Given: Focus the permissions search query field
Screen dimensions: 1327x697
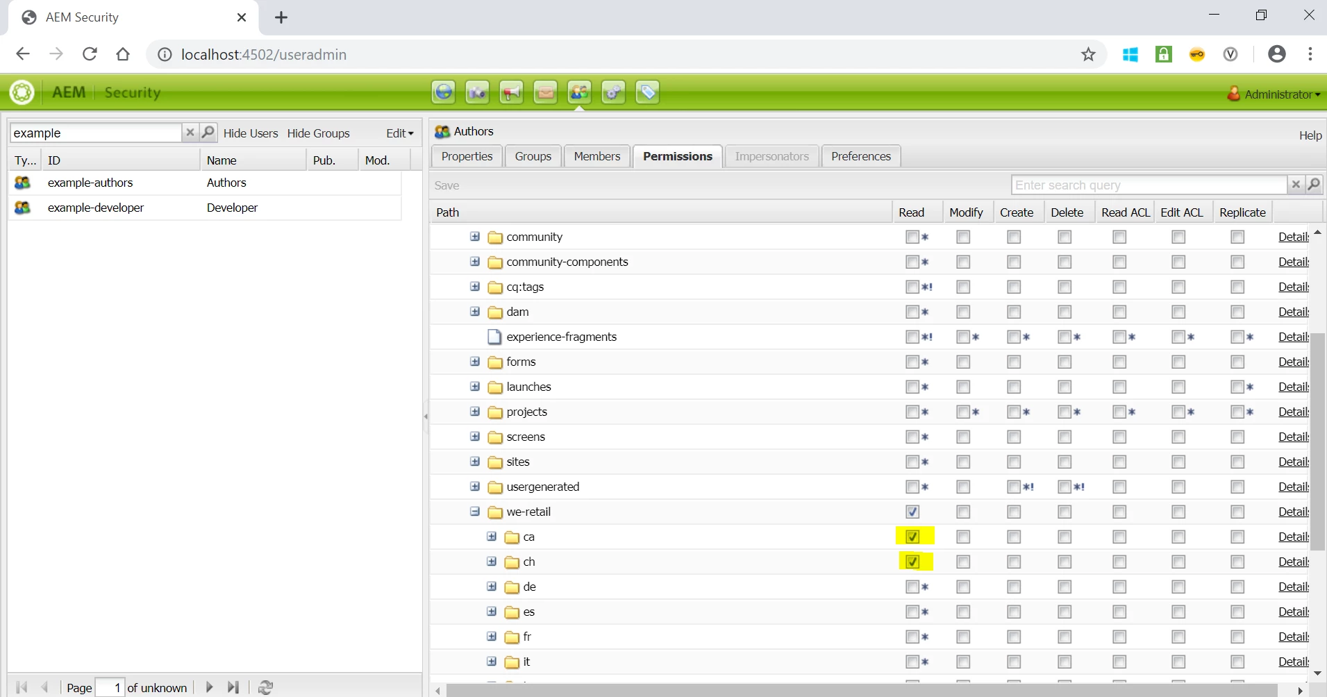Looking at the screenshot, I should [1149, 185].
